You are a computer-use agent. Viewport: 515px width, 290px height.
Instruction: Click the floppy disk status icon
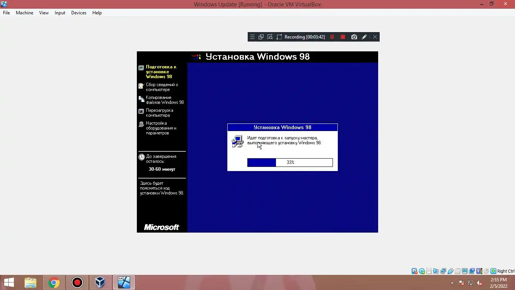(429, 271)
